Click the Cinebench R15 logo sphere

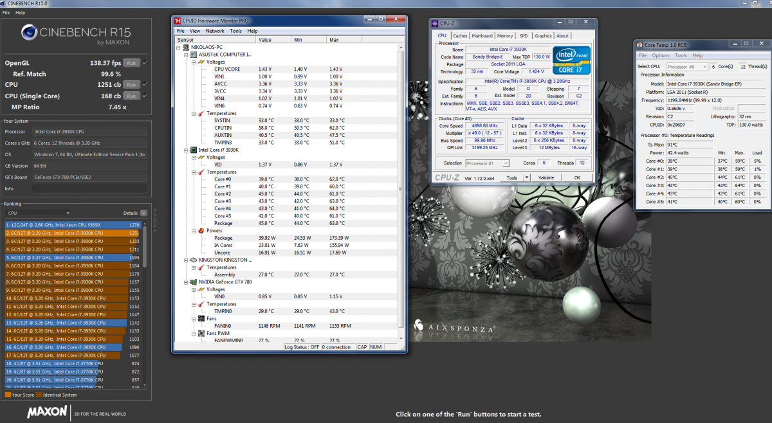[30, 33]
